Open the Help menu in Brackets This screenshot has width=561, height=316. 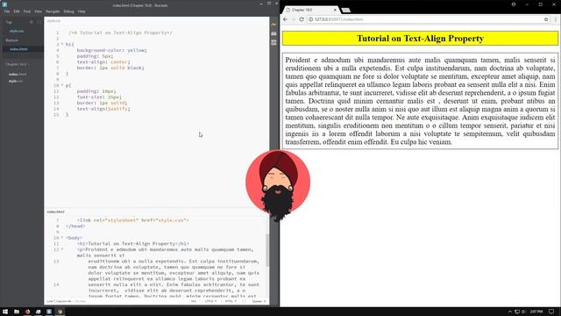point(82,11)
